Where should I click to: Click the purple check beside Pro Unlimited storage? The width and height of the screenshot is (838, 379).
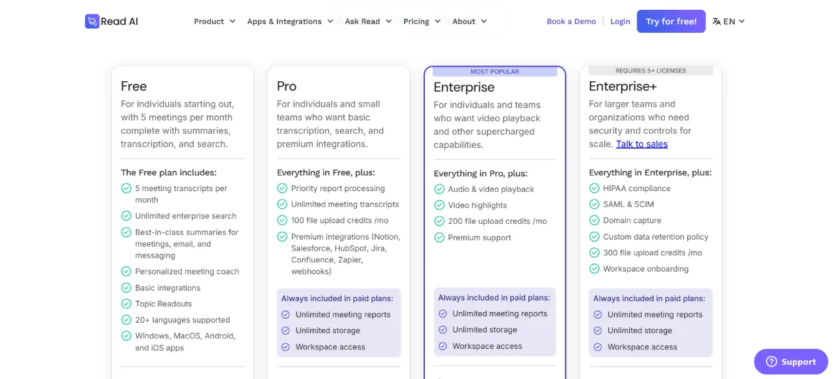point(285,331)
